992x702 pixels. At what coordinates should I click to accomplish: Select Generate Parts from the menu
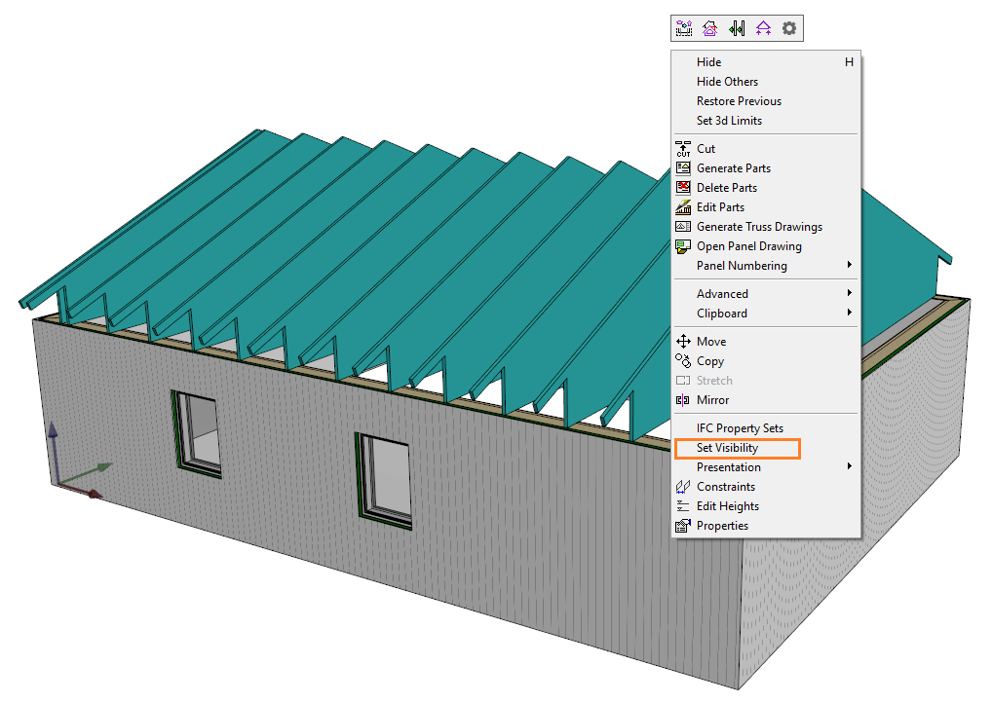coord(733,168)
